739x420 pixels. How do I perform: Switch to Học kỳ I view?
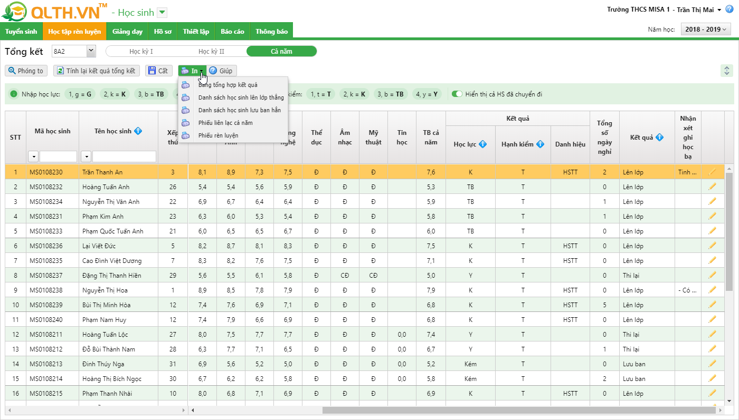coord(141,51)
